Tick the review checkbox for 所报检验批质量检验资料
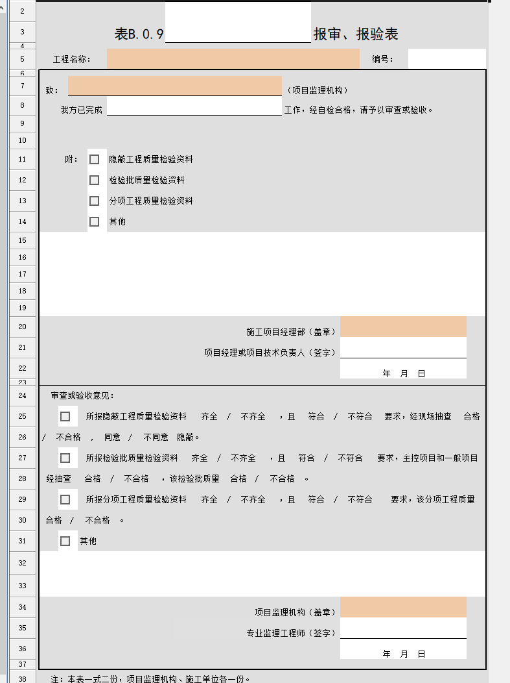510x683 pixels. 65,458
